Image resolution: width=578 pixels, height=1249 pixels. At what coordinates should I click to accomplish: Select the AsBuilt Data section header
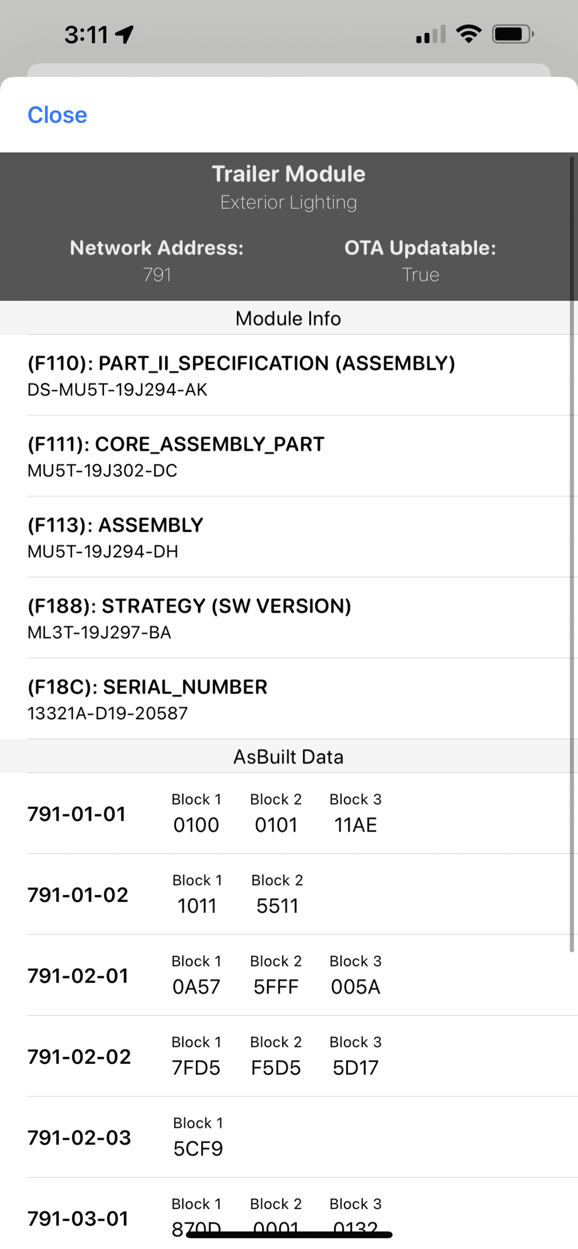tap(288, 757)
